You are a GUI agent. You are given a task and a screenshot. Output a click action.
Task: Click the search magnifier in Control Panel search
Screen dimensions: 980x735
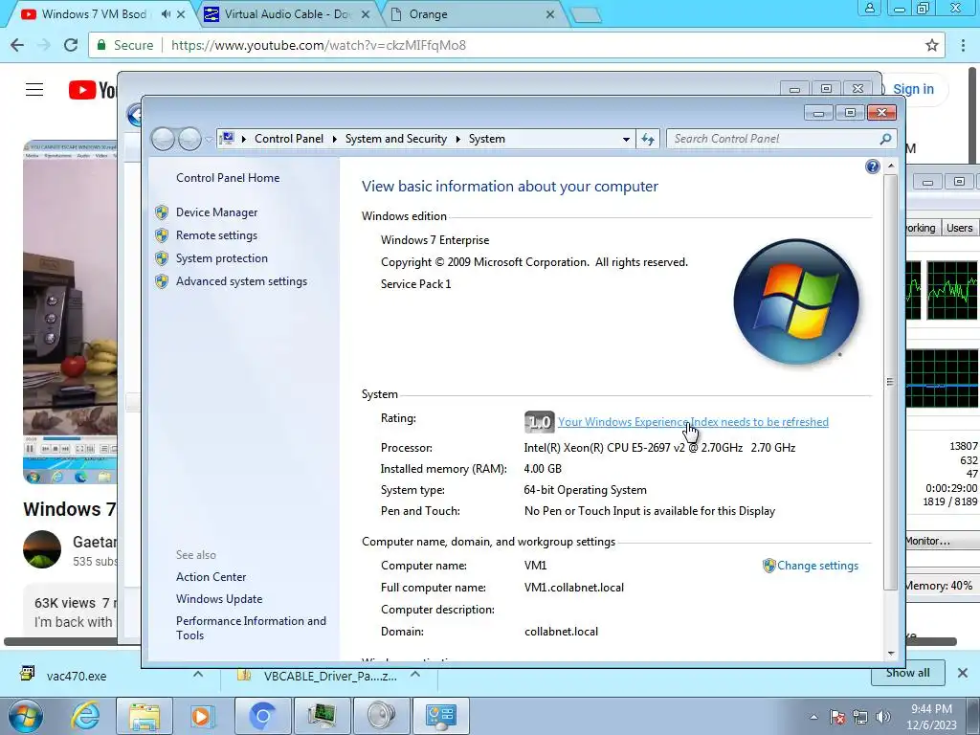pos(885,139)
